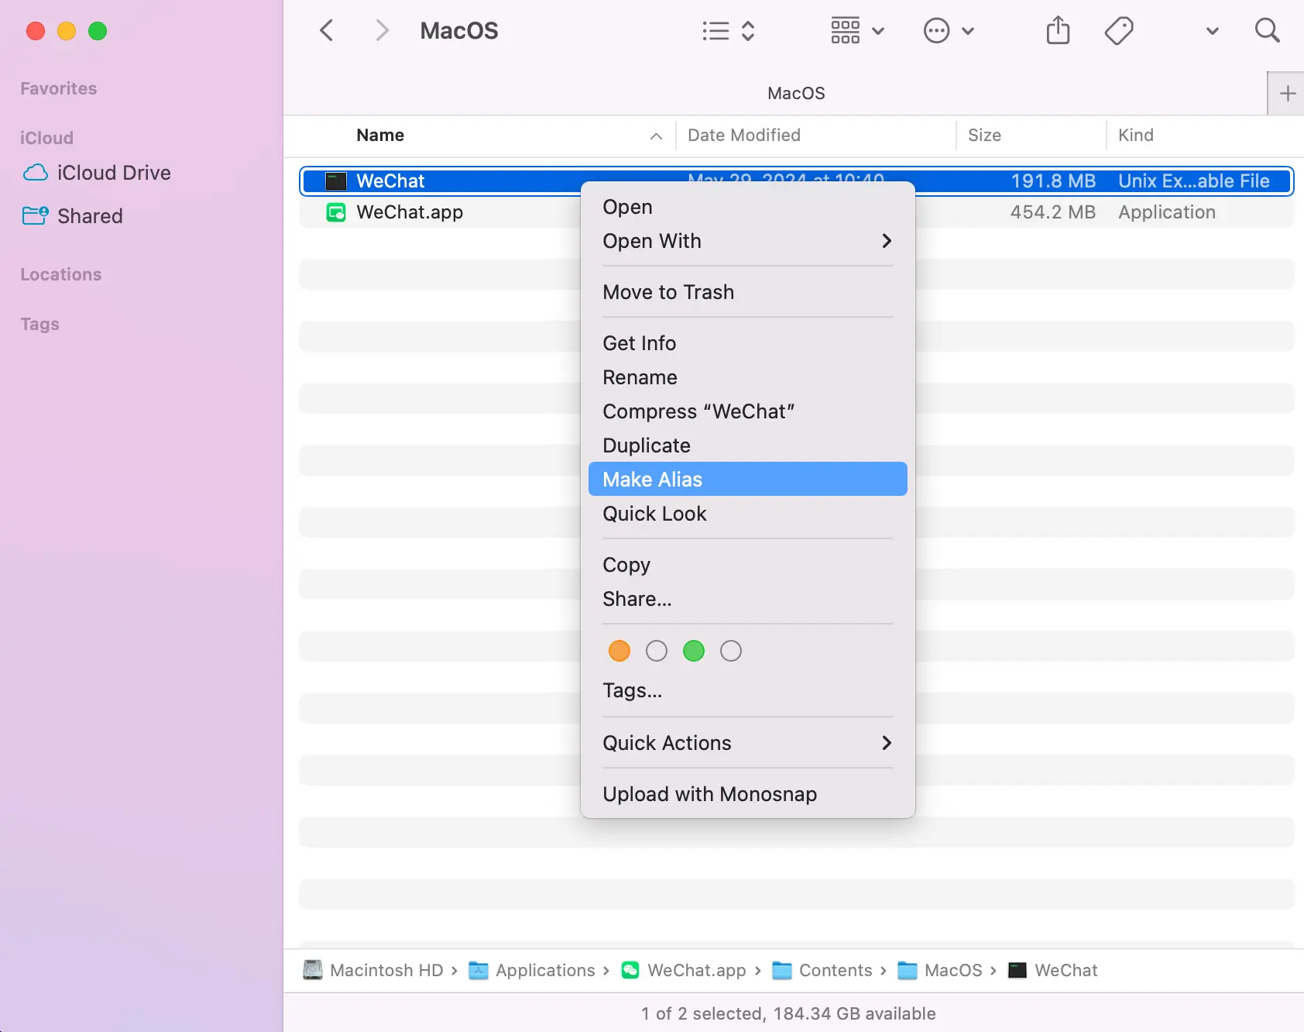Go to Contents in path bar
This screenshot has height=1032, width=1304.
click(822, 971)
